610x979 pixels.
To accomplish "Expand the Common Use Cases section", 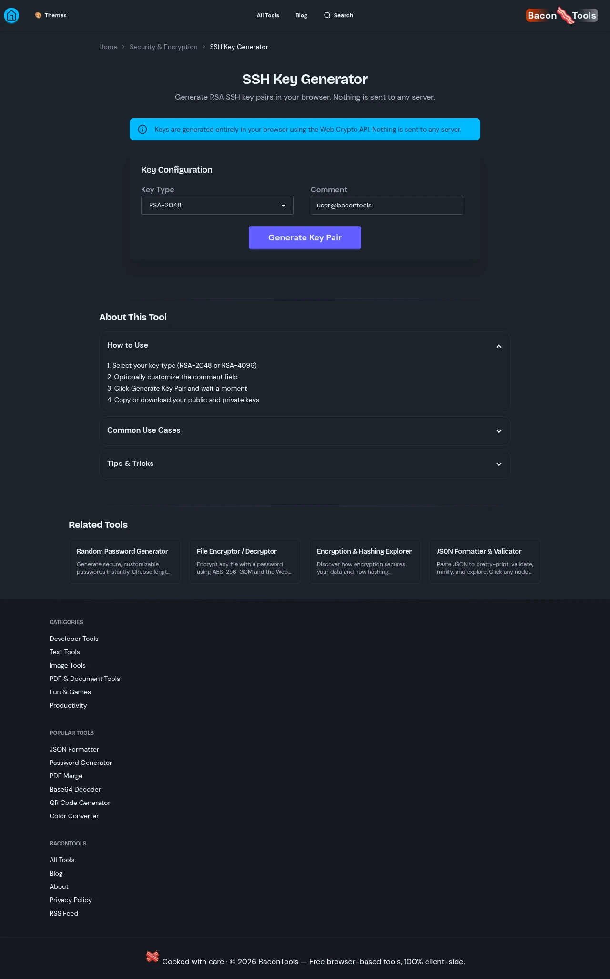I will click(498, 431).
